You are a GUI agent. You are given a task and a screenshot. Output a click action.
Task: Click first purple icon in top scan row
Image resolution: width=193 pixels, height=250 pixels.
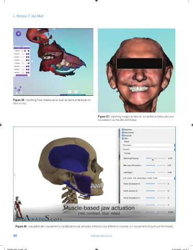point(25,51)
